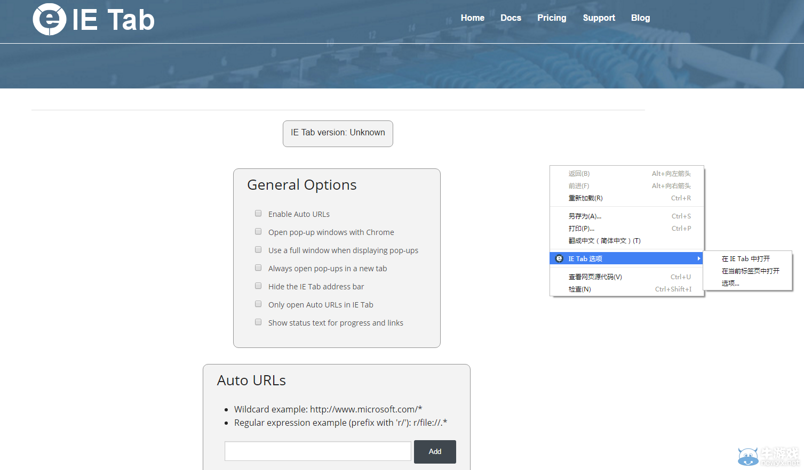Open the Docs navigation link

coord(511,18)
